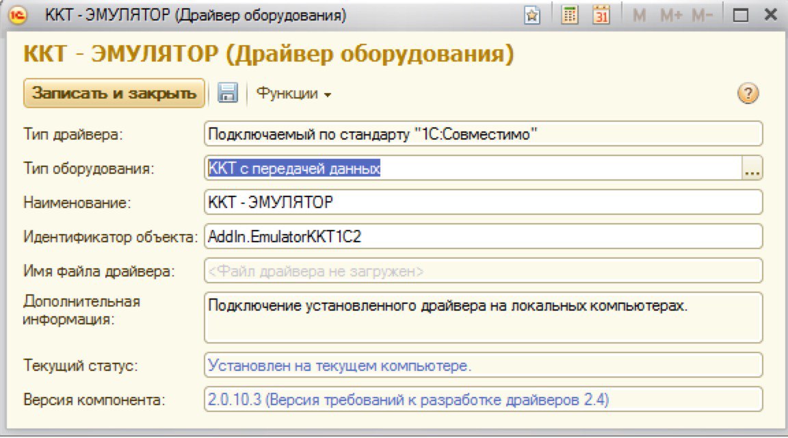This screenshot has height=438, width=788.
Task: Open the Функции dropdown menu
Action: click(x=293, y=94)
